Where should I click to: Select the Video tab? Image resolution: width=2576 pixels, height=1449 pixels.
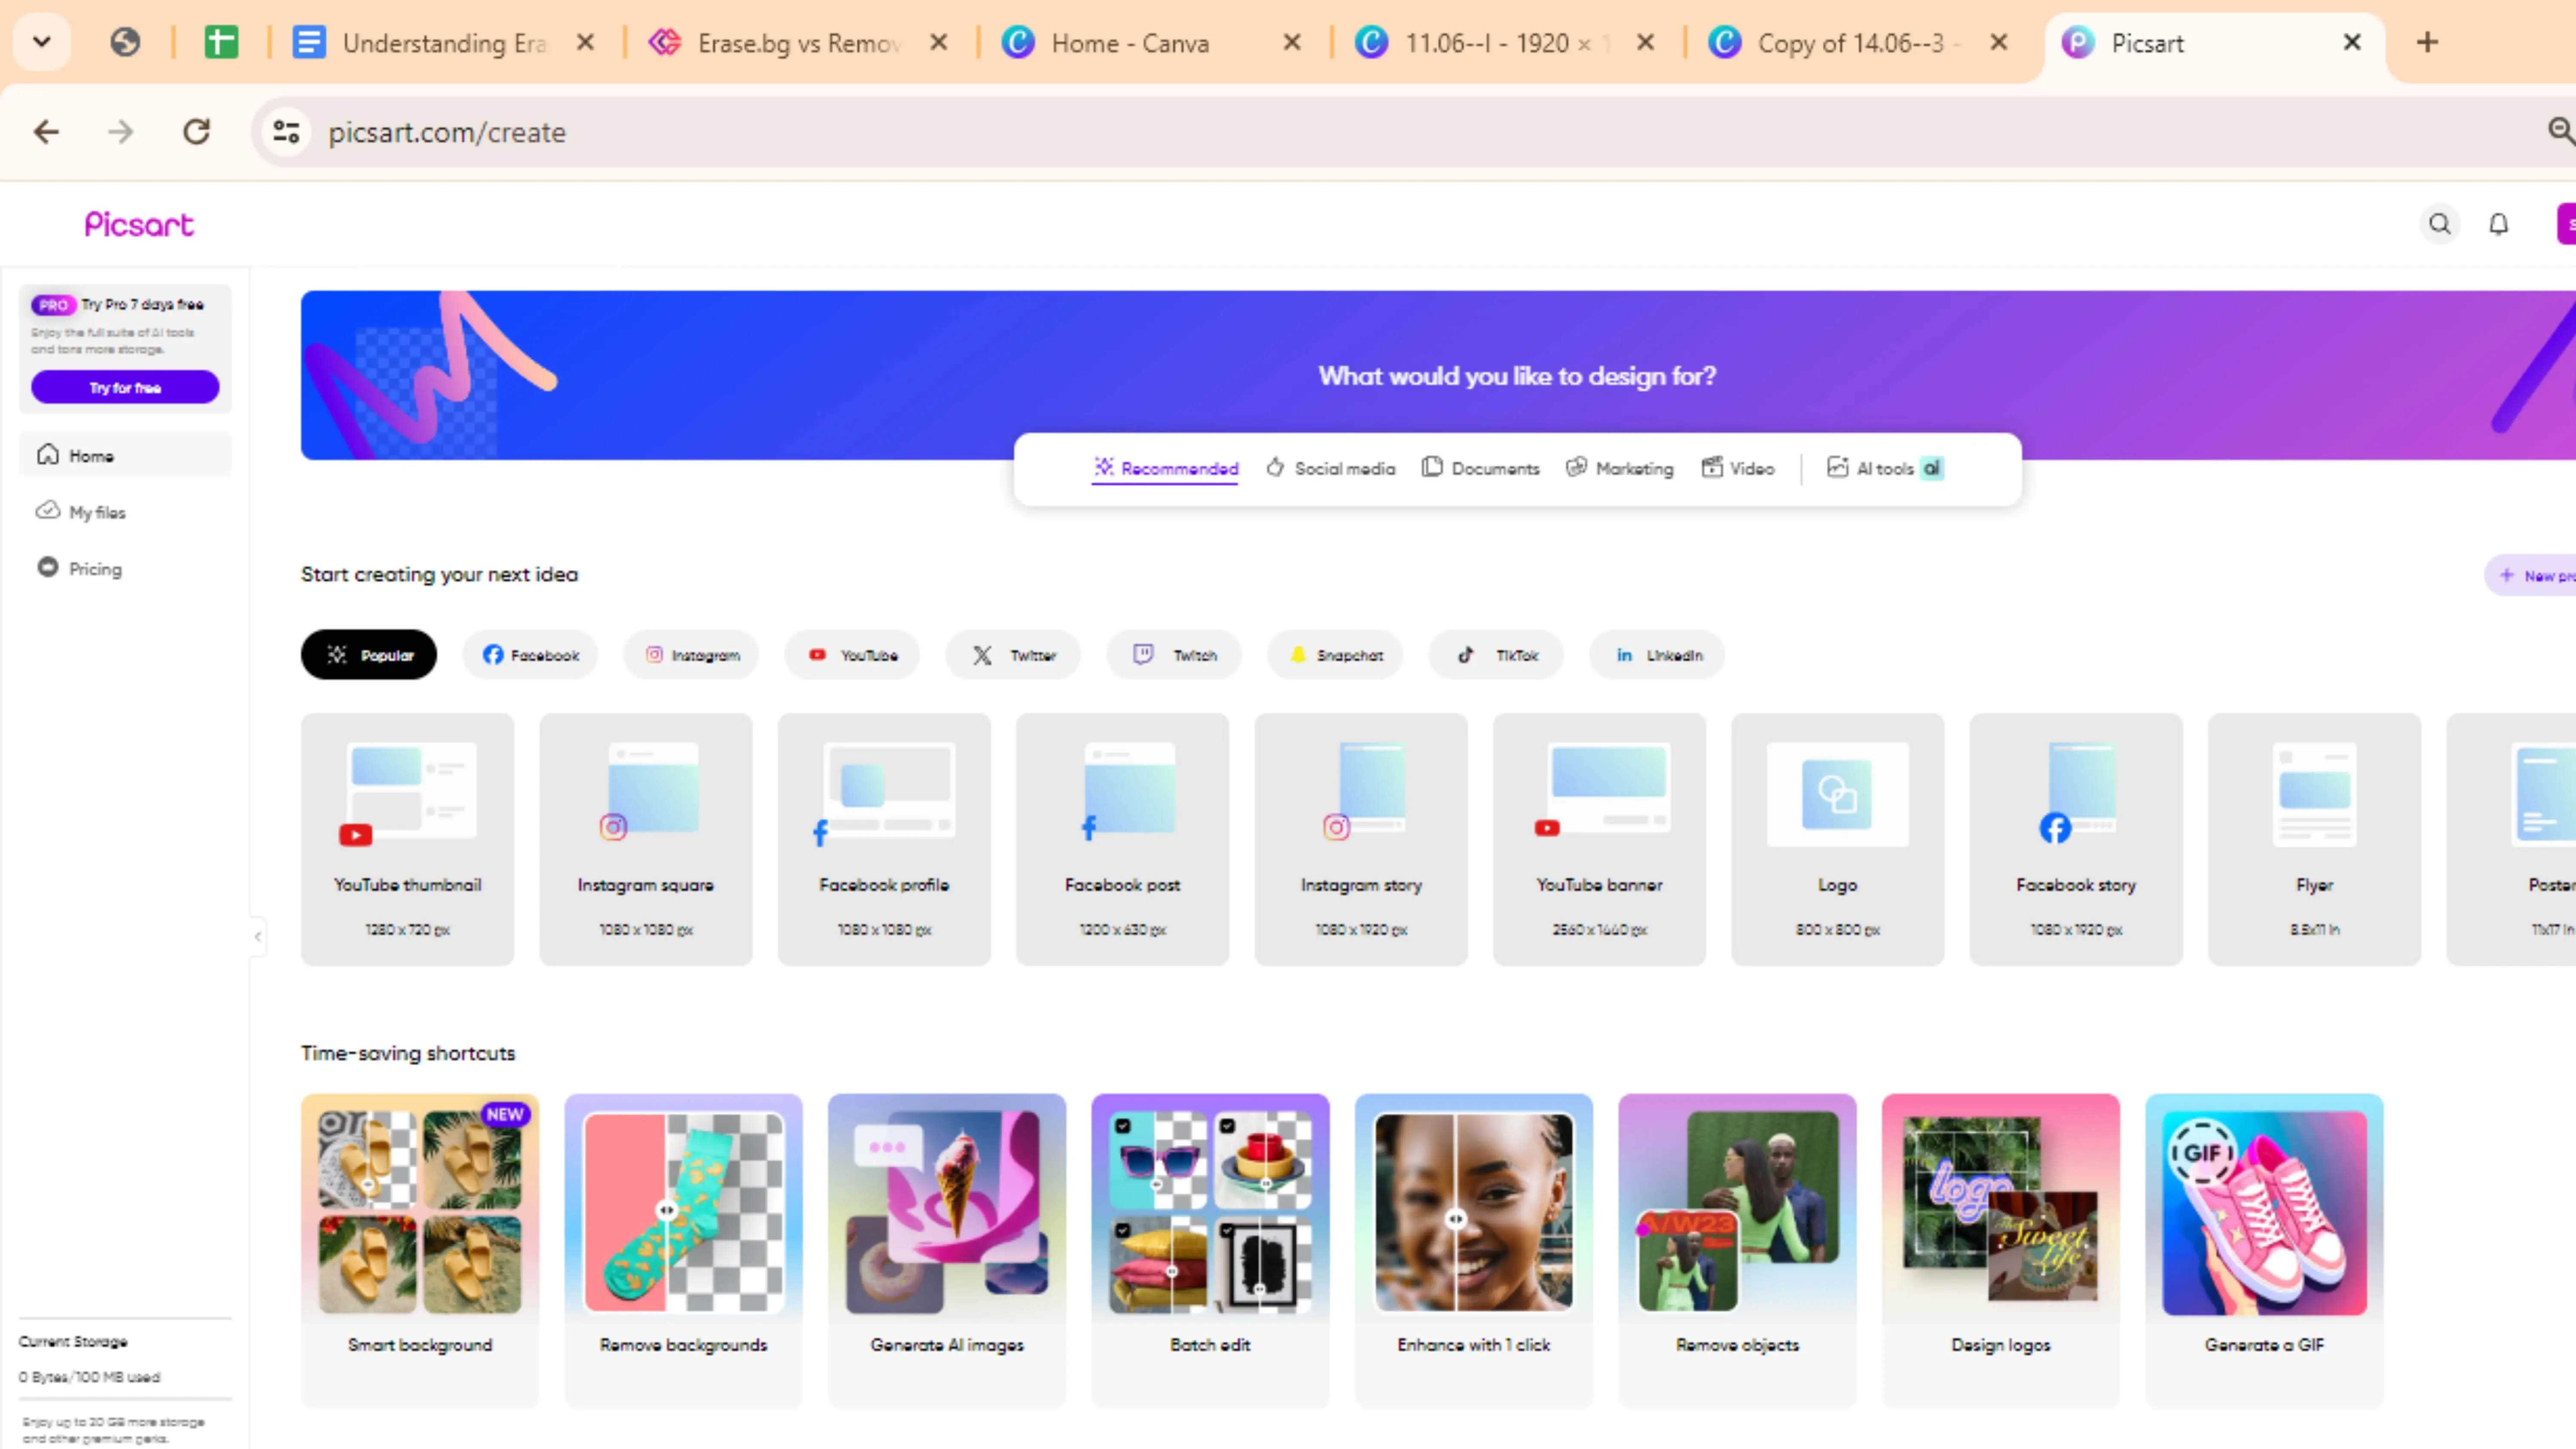click(1738, 468)
